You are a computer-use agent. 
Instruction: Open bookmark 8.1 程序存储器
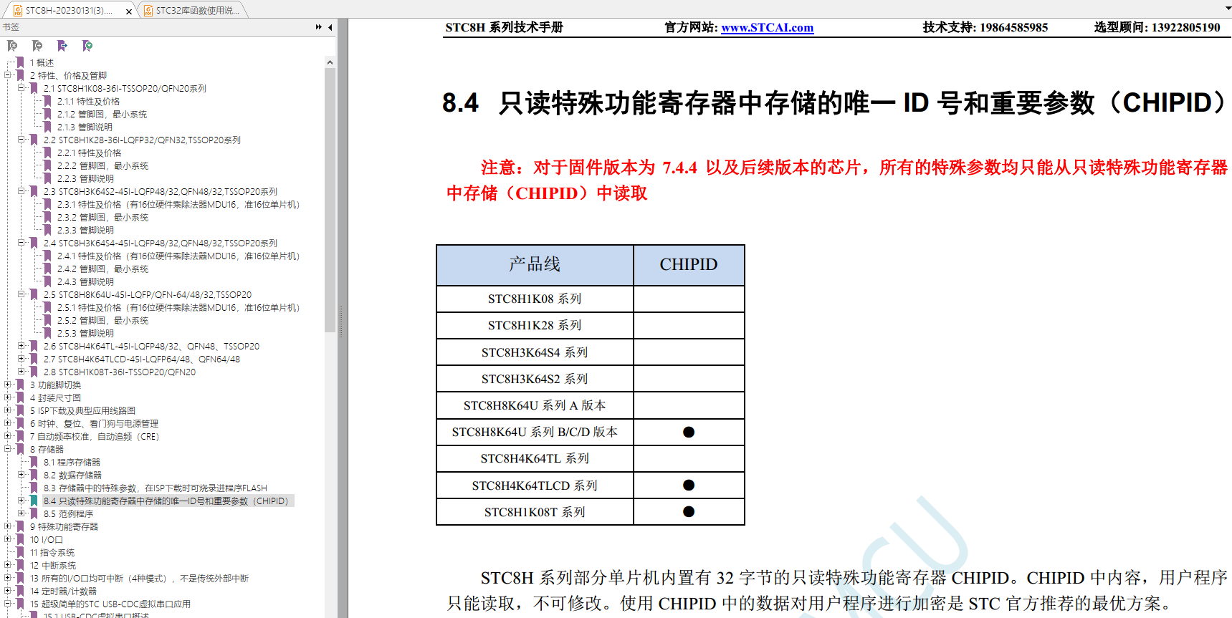pos(72,463)
